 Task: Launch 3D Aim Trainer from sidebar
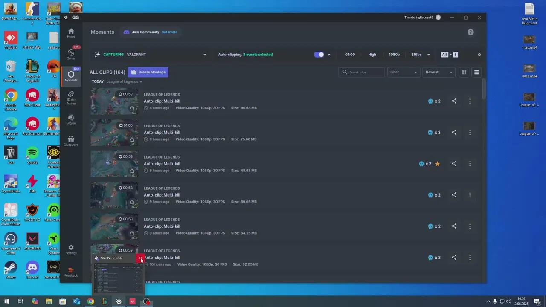pyautogui.click(x=71, y=98)
